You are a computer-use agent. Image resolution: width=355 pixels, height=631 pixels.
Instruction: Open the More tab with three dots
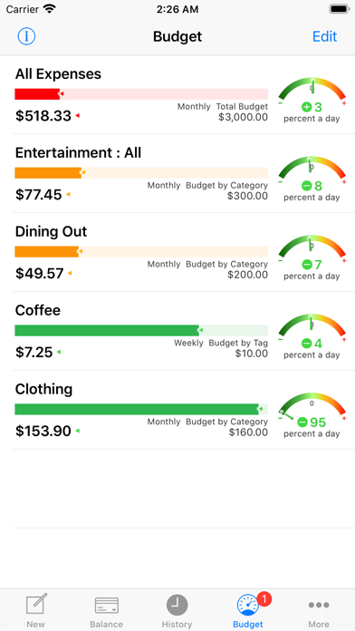[319, 611]
